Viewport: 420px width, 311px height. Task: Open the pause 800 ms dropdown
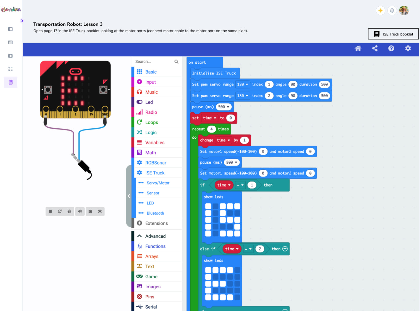click(x=232, y=162)
